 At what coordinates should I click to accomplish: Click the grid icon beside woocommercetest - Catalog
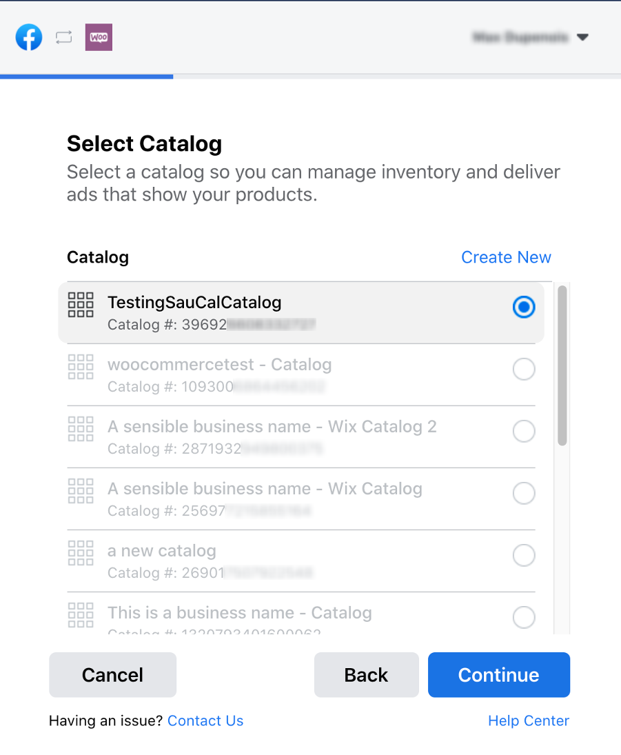81,367
